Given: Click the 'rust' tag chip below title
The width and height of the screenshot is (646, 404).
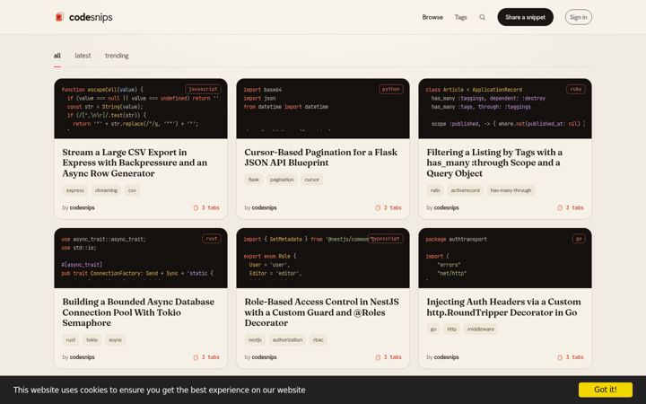Looking at the screenshot, I should (x=71, y=340).
